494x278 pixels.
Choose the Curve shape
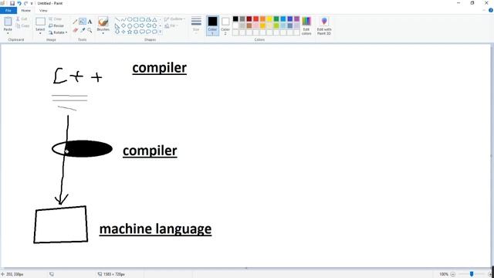pos(123,19)
